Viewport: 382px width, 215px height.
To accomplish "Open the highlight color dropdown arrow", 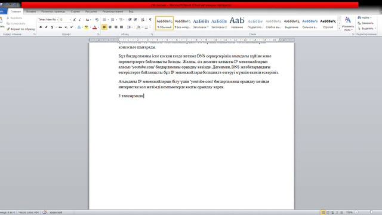I will pyautogui.click(x=90, y=27).
